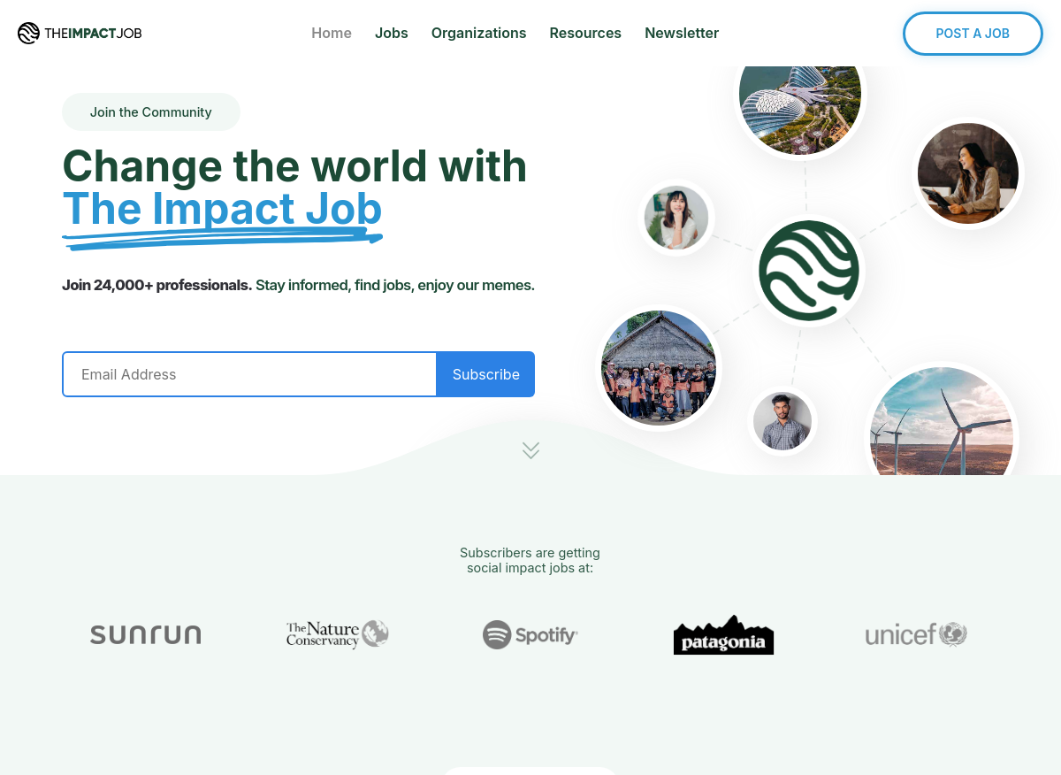Go to the Home nav item
This screenshot has height=775, width=1061.
pyautogui.click(x=332, y=33)
